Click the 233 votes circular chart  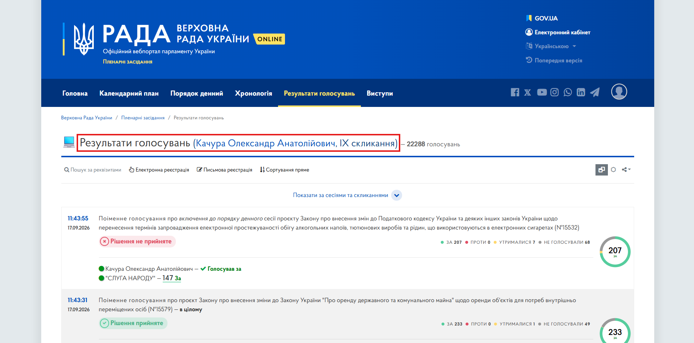coord(615,330)
